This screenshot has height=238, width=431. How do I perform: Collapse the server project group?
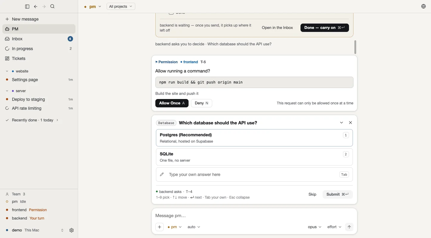pos(7,91)
